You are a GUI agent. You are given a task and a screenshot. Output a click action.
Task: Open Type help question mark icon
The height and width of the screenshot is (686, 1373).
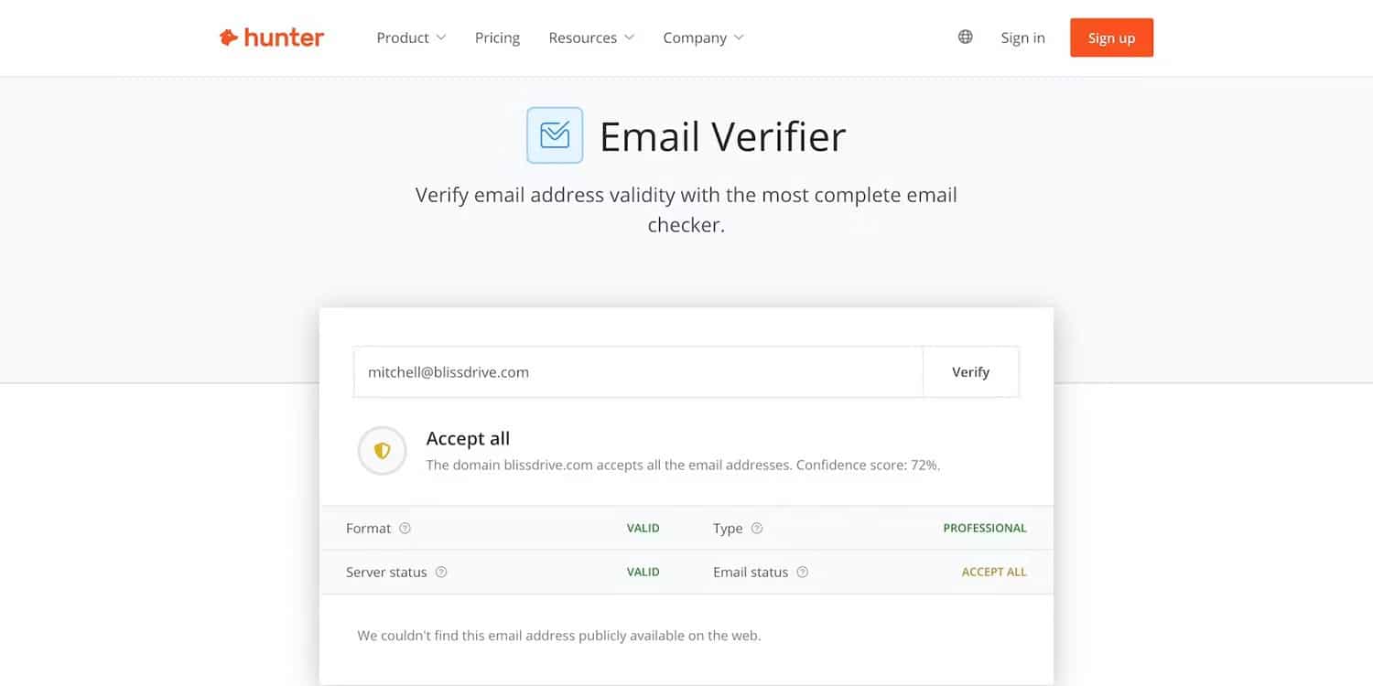tap(757, 529)
